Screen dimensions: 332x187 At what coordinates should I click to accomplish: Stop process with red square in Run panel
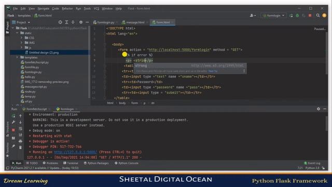[x=13, y=130]
